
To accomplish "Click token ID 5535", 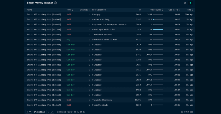I will pyautogui.click(x=138, y=75).
